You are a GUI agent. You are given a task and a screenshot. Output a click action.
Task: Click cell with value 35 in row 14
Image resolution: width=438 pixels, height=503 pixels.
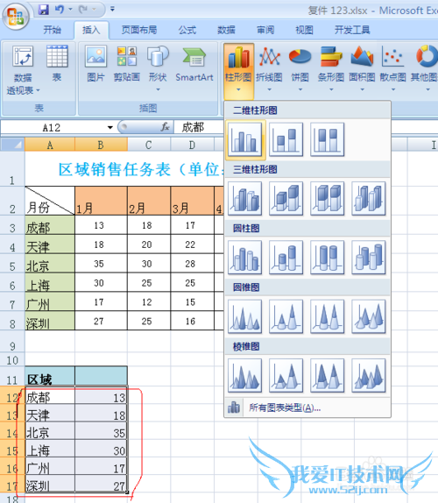101,431
